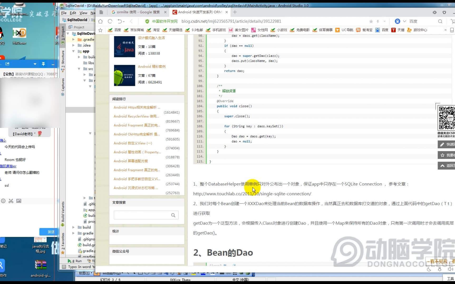Open the 美女图片 bookmark

click(x=239, y=30)
